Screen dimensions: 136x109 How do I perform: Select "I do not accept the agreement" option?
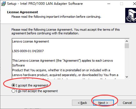tap(13, 91)
